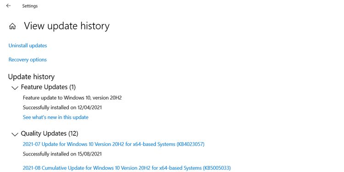Collapse the Quality Updates chevron
The height and width of the screenshot is (172, 344).
pos(15,134)
